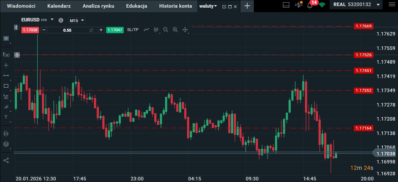398x182 pixels.
Task: Zoom out the chart
Action: 166,30
